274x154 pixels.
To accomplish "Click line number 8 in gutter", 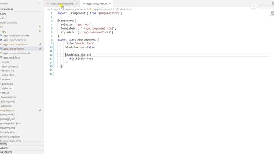I will click(x=51, y=40).
